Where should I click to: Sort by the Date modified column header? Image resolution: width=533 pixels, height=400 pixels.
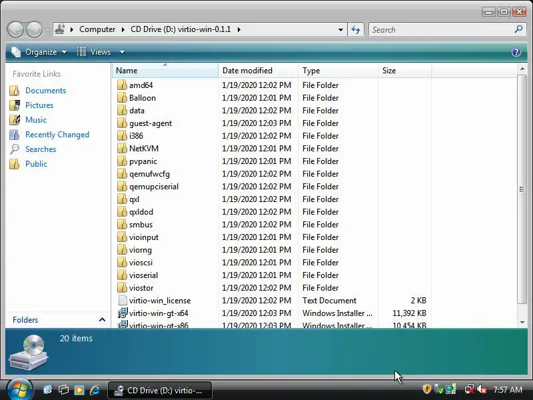pos(258,71)
